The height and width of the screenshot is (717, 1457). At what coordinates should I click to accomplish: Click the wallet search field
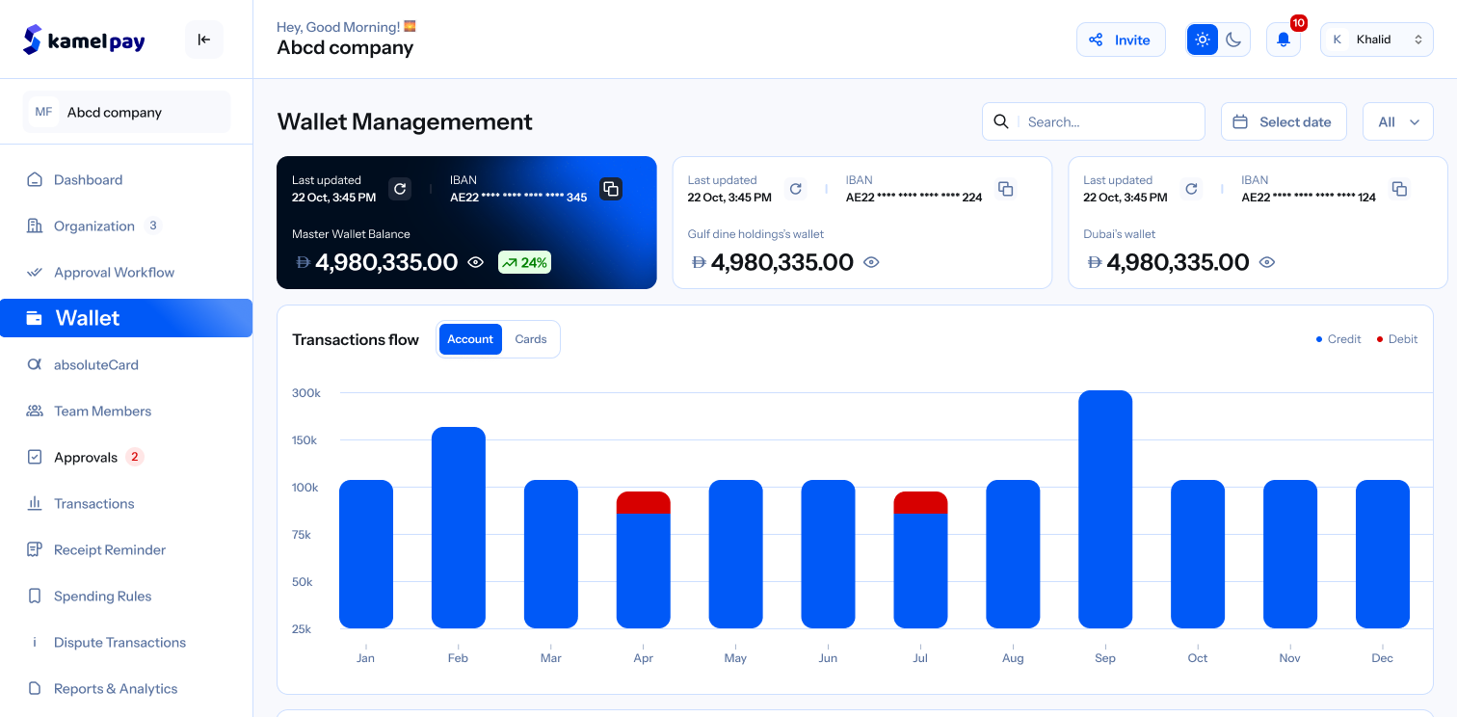pyautogui.click(x=1108, y=121)
